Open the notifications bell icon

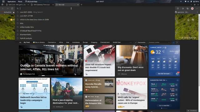(188, 20)
